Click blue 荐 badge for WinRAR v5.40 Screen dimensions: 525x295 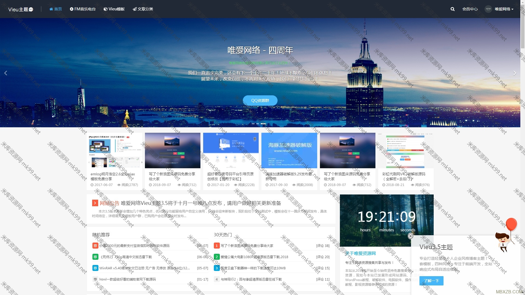pyautogui.click(x=95, y=268)
